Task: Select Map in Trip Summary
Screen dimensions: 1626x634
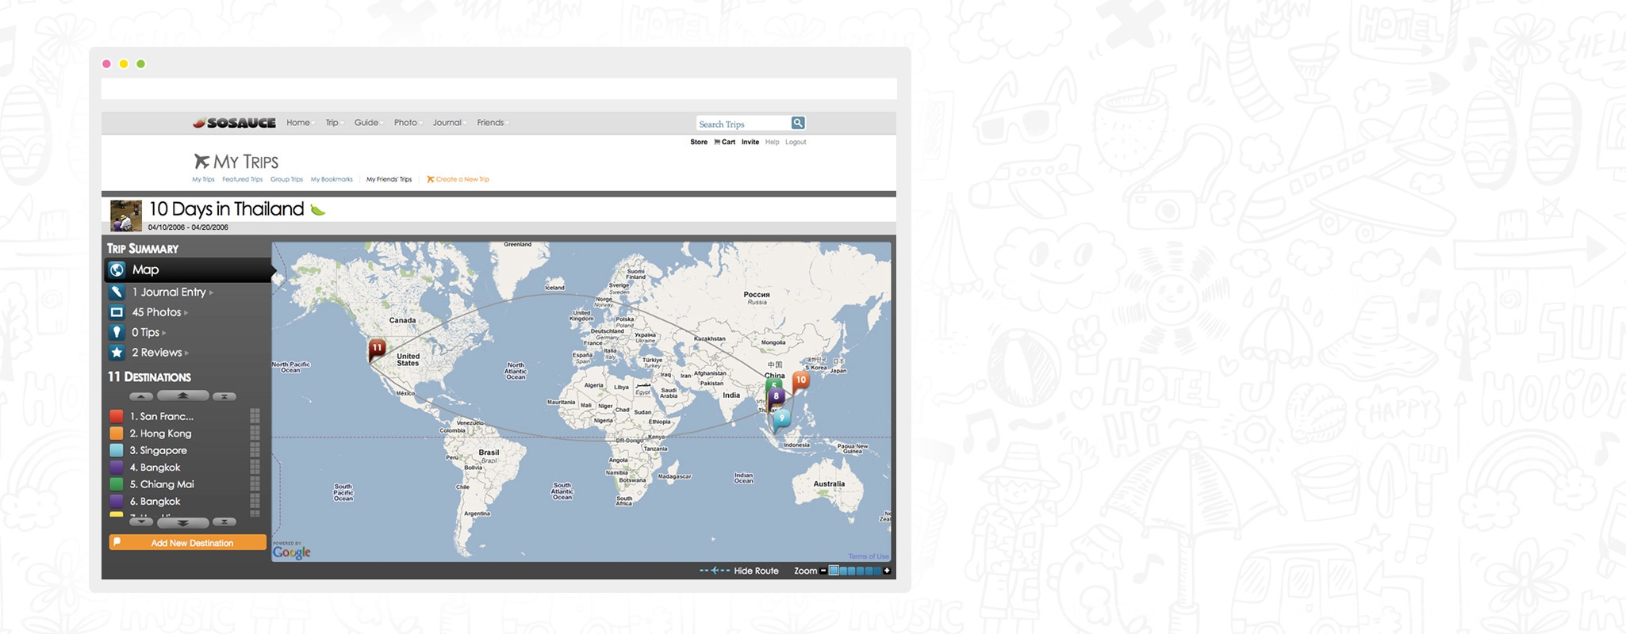Action: click(x=189, y=270)
